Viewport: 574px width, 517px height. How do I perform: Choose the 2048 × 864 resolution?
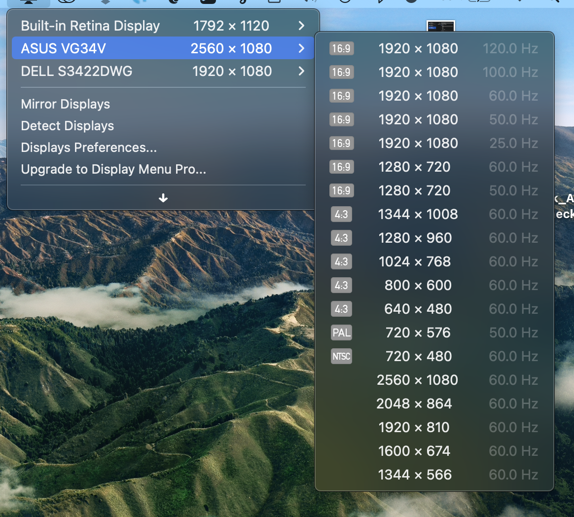tap(434, 404)
